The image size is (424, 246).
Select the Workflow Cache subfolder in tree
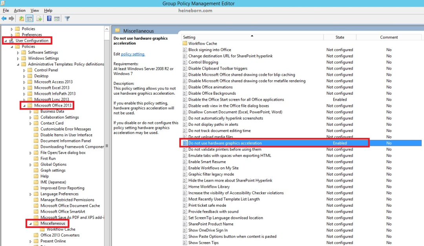tap(61, 229)
